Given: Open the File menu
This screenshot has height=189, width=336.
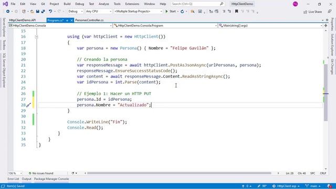Looking at the screenshot, I should click(x=13, y=4).
